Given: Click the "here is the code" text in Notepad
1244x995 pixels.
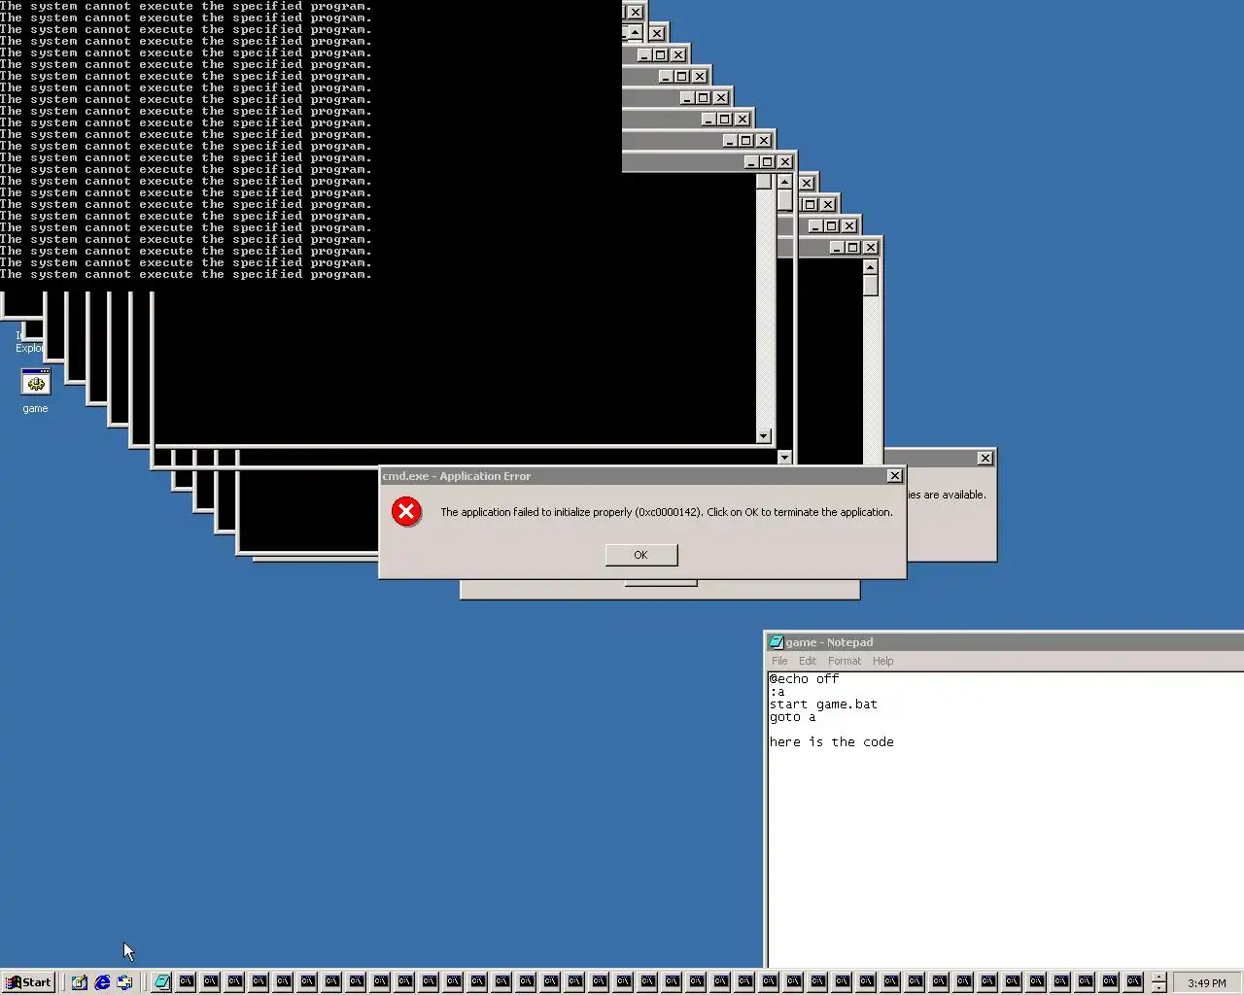Looking at the screenshot, I should coord(831,742).
